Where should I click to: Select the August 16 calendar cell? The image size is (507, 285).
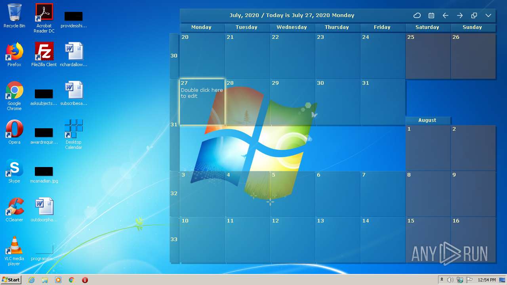click(473, 240)
